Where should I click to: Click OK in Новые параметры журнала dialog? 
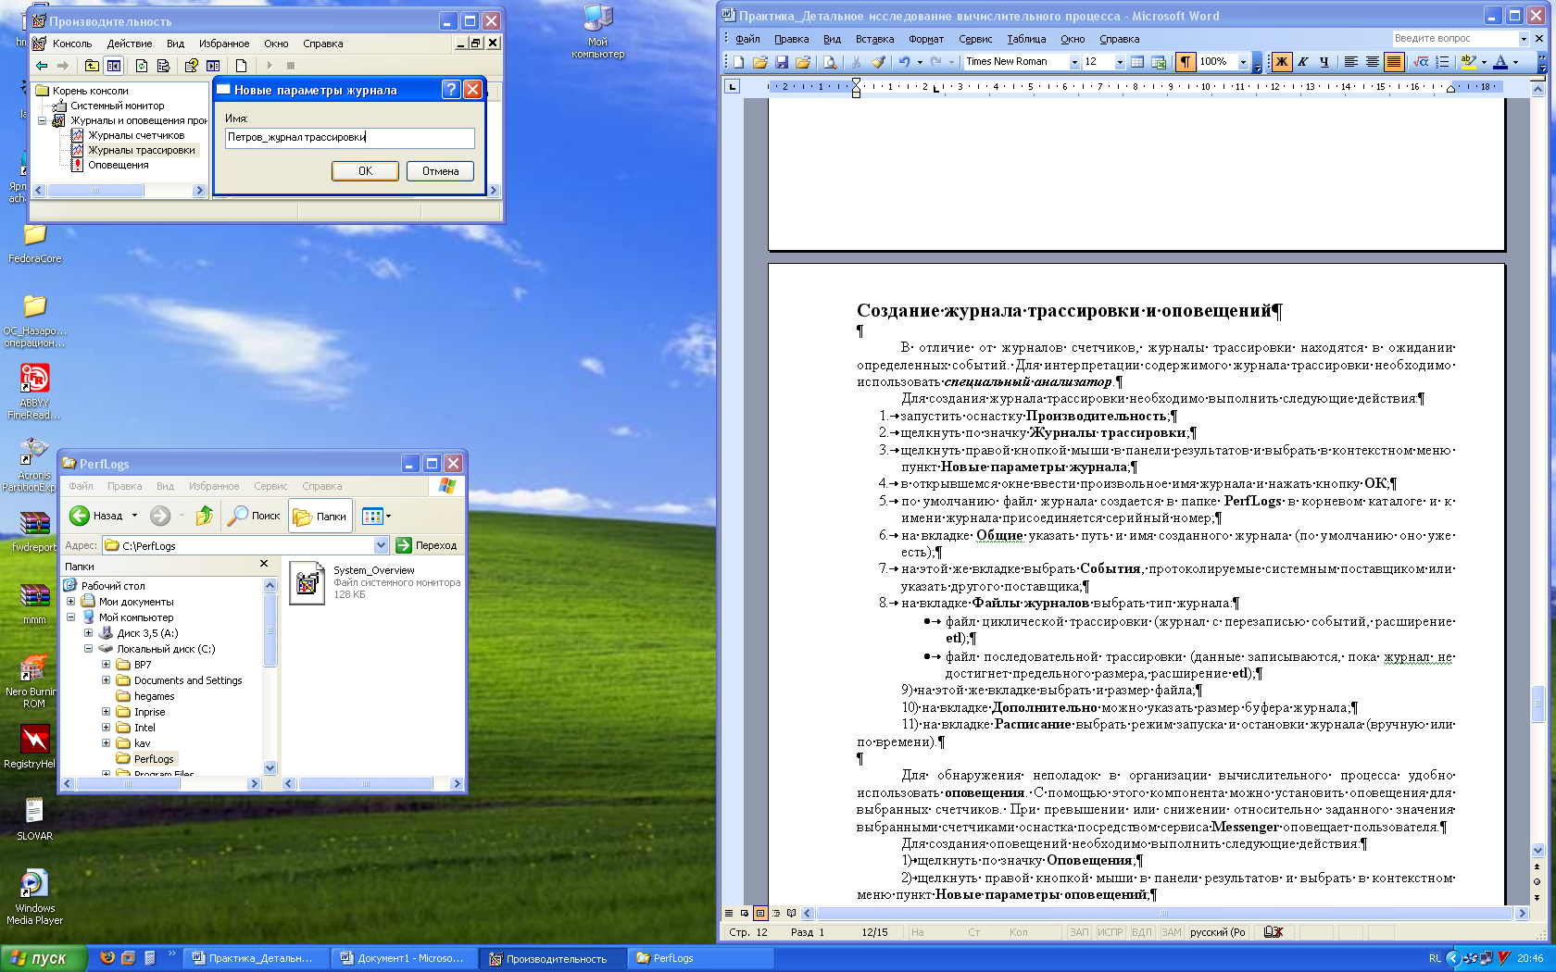click(365, 171)
